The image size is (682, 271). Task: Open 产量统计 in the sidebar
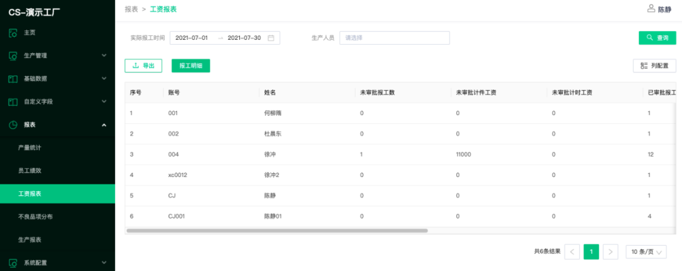coord(30,148)
